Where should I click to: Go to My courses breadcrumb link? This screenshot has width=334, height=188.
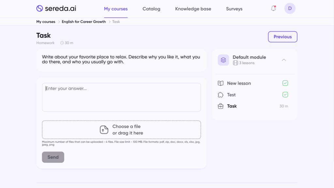[46, 22]
